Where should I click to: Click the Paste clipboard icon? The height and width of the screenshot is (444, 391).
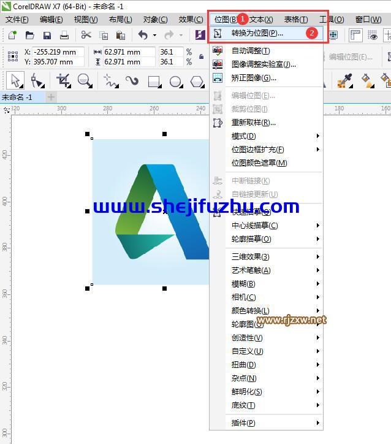click(x=121, y=36)
